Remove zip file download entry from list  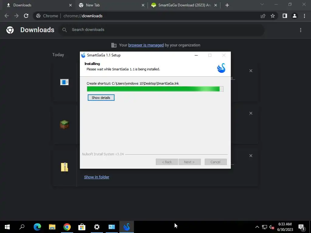point(251,156)
